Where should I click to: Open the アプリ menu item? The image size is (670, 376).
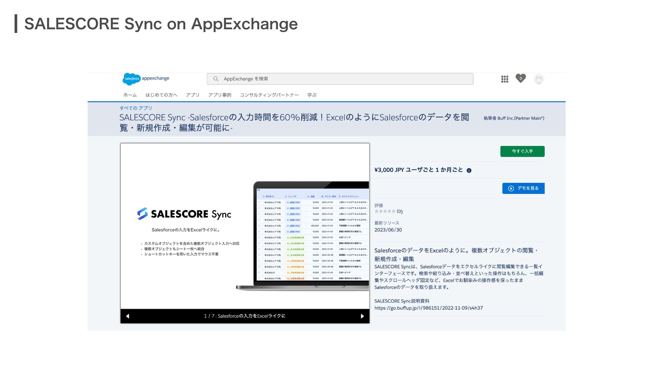(193, 95)
